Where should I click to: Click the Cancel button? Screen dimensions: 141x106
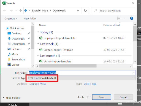click(x=123, y=97)
